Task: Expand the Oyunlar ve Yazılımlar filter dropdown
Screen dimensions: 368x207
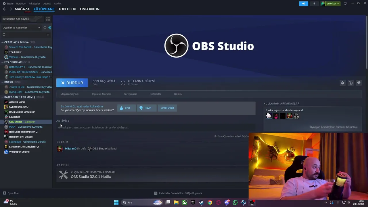Action: pos(21,28)
